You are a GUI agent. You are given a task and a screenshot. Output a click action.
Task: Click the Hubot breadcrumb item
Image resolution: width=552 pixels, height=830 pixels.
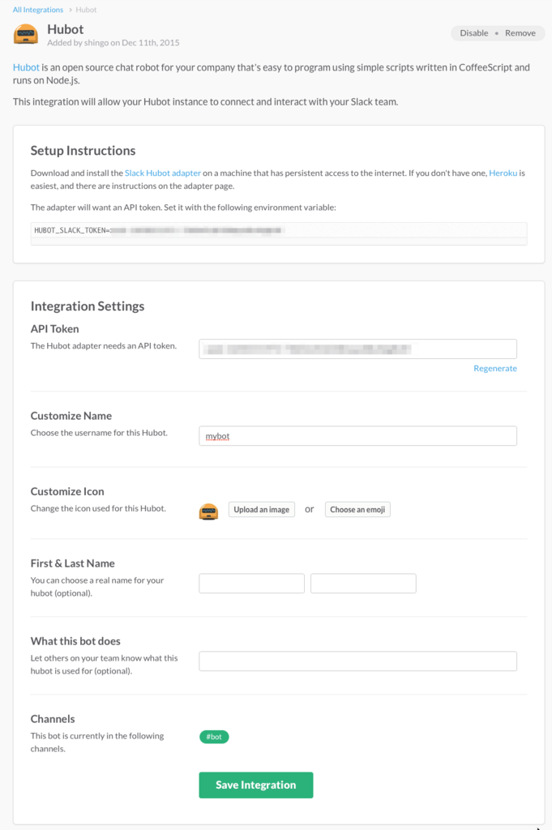pyautogui.click(x=86, y=10)
